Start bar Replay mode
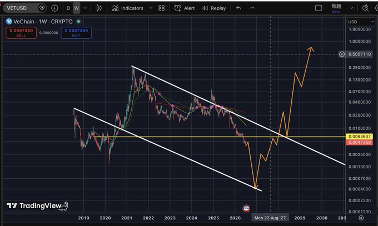This screenshot has width=378, height=226. click(214, 8)
